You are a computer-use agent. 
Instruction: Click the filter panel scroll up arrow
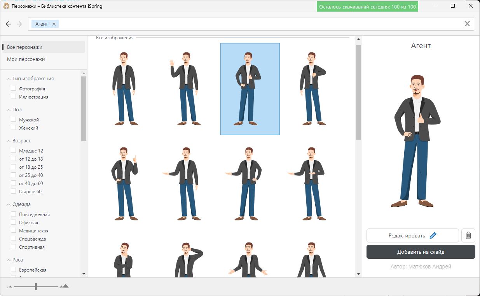[84, 73]
